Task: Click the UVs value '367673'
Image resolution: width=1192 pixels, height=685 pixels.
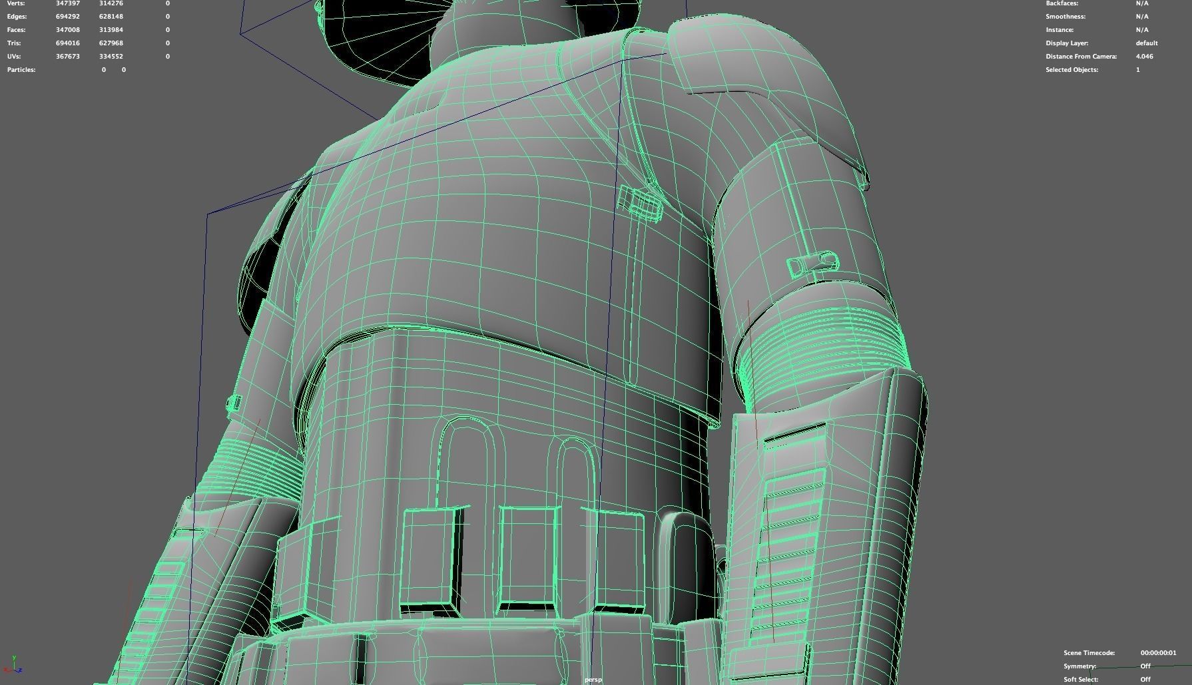Action: pyautogui.click(x=68, y=57)
